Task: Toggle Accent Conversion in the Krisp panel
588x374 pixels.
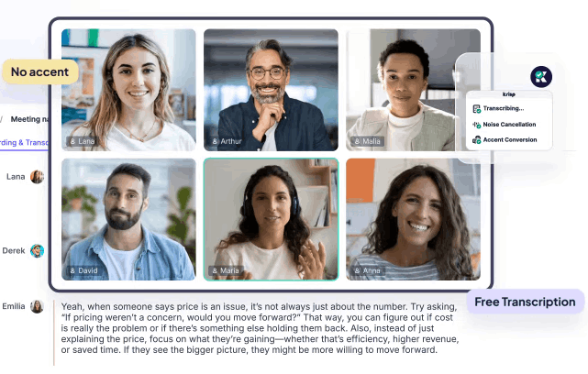Action: (x=505, y=139)
